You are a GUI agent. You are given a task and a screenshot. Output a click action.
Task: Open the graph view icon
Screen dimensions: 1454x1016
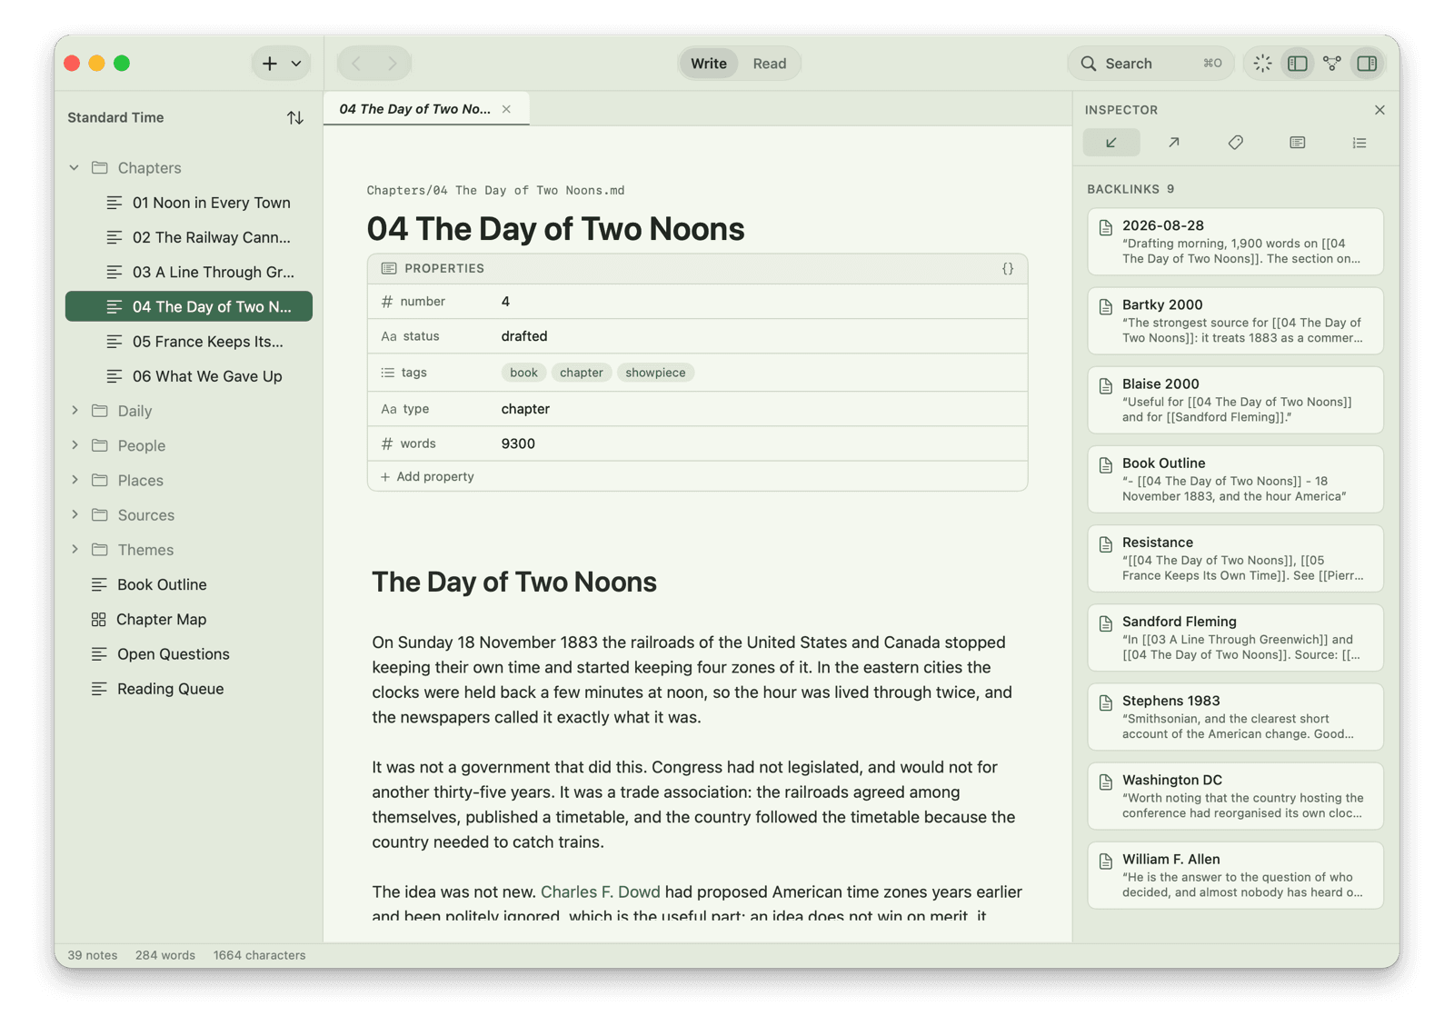click(1332, 64)
